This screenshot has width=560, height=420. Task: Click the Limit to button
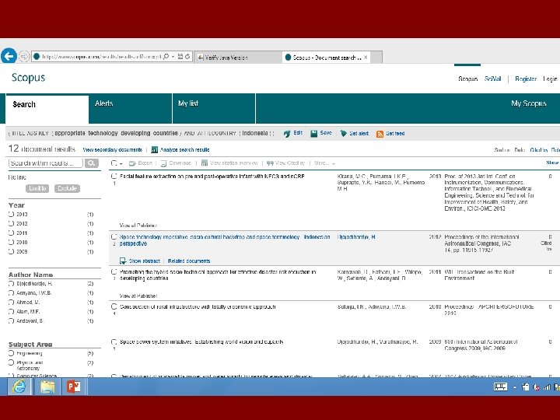(x=37, y=188)
